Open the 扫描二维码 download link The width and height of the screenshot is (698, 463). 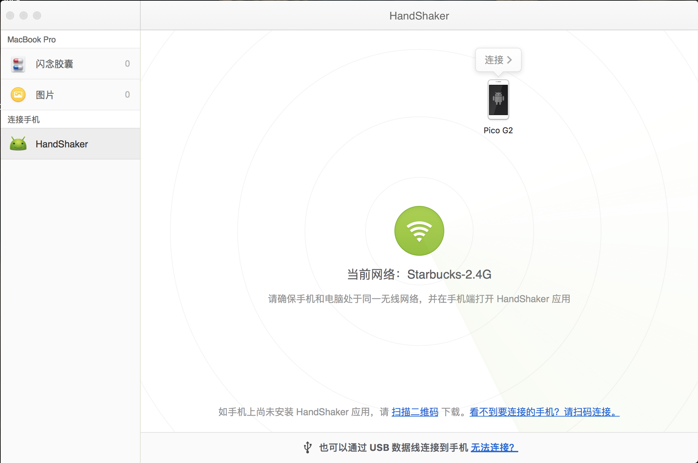coord(415,412)
